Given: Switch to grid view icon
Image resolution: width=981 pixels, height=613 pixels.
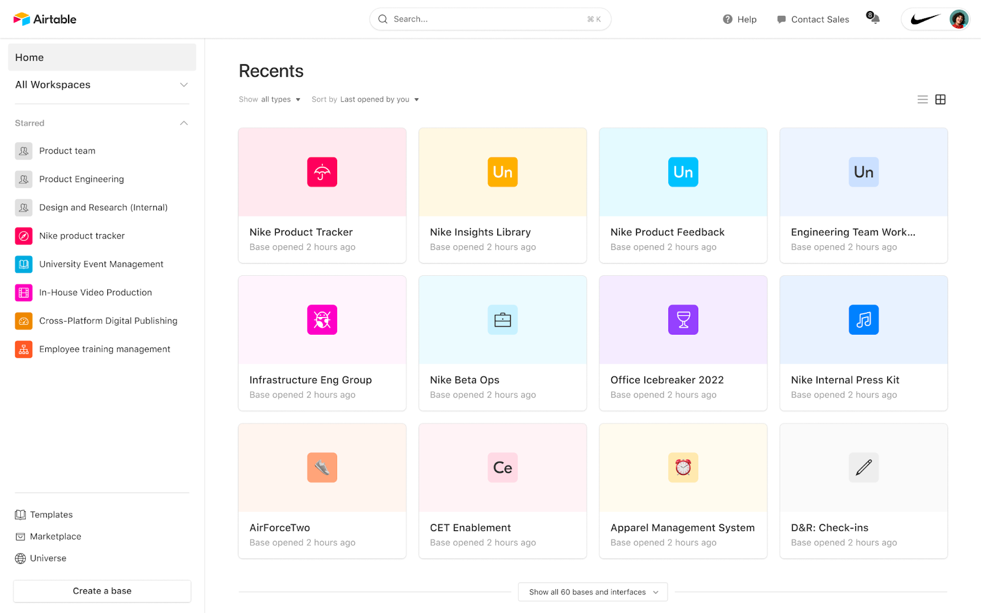Looking at the screenshot, I should click(941, 99).
